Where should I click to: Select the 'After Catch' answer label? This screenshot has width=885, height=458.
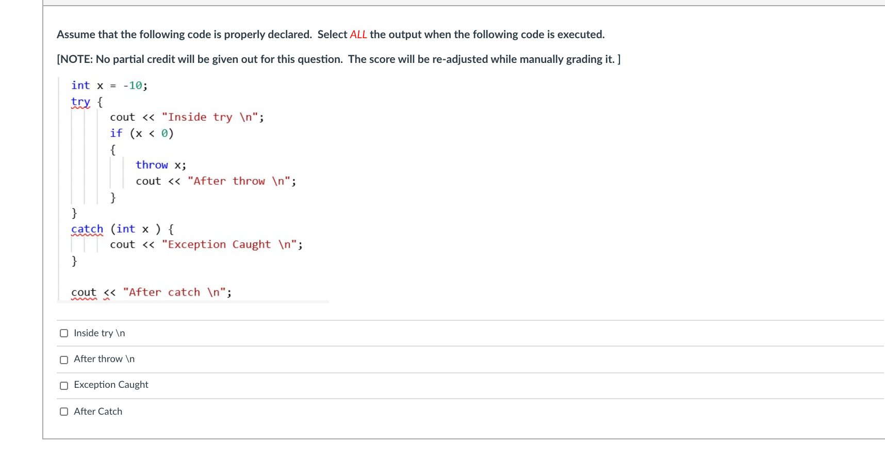(98, 412)
